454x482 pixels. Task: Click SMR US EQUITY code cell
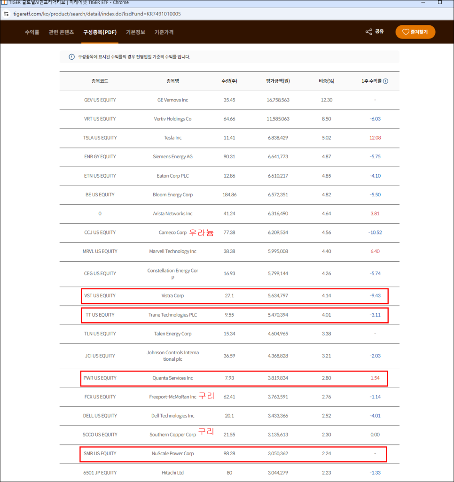(x=100, y=454)
